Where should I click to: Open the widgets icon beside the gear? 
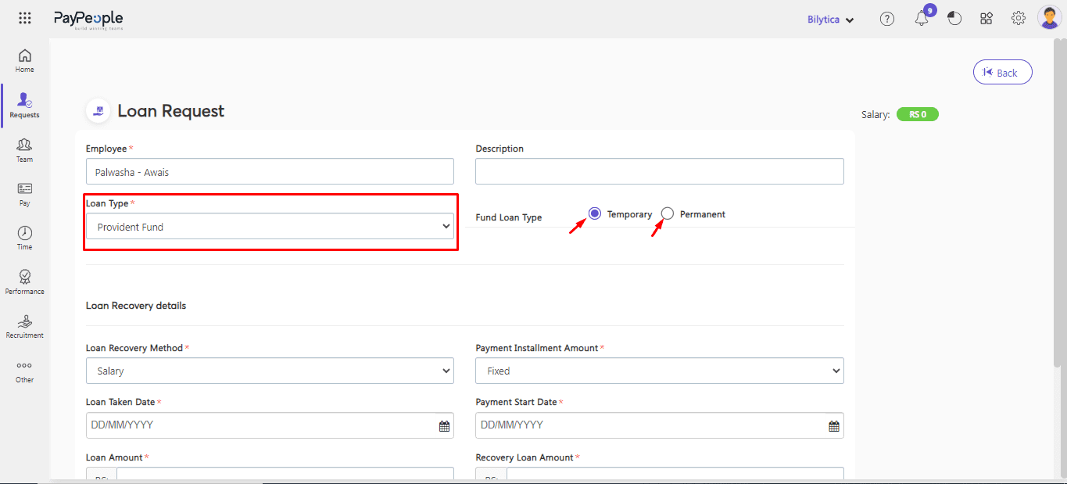986,19
